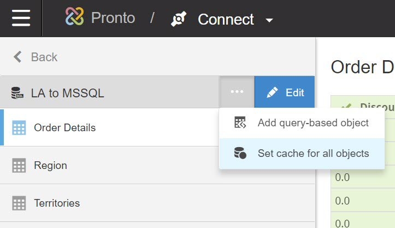Screen dimensions: 395x228
Task: Toggle the three-dots more options menu
Action: coord(237,92)
